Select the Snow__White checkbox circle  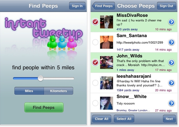[x=95, y=103]
